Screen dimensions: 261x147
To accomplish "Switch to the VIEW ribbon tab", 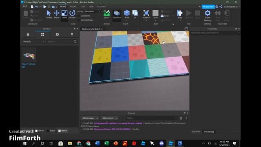I will tap(91, 7).
